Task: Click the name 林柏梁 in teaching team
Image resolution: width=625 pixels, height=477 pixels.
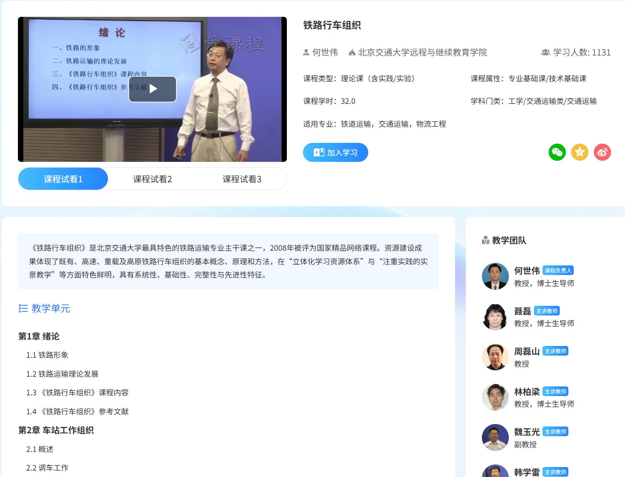Action: [x=527, y=392]
